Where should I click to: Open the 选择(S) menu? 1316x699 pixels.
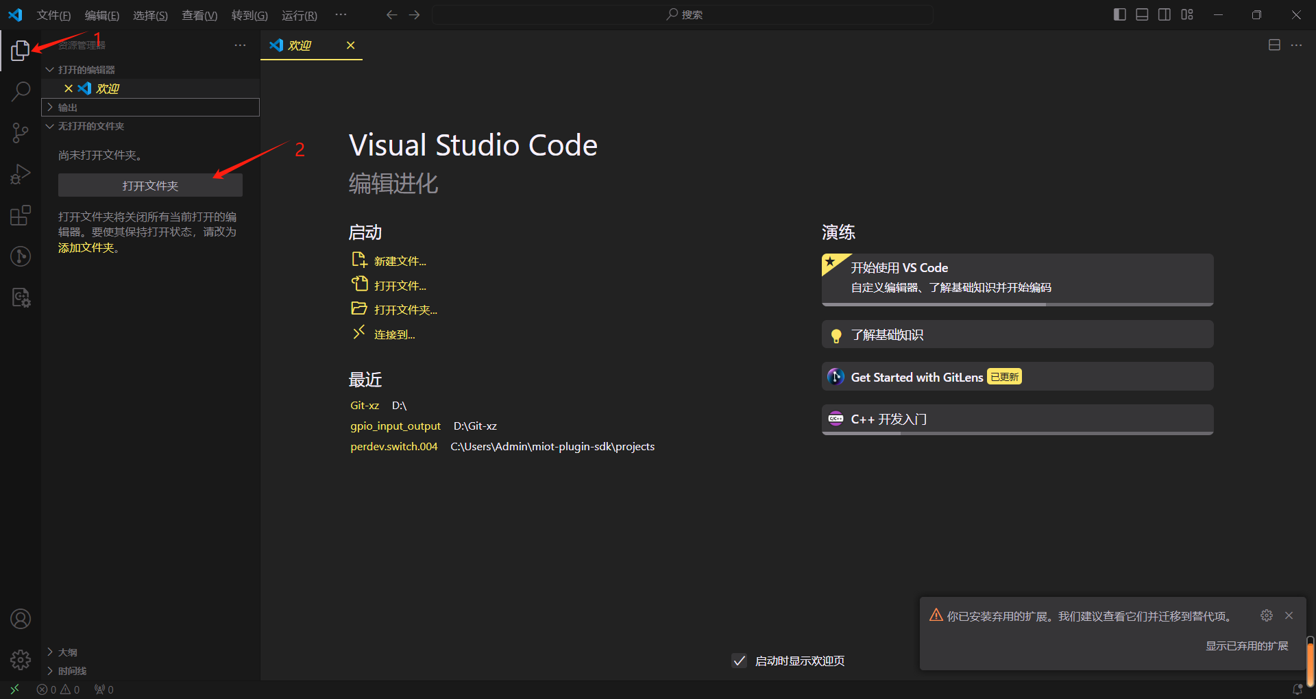point(150,15)
